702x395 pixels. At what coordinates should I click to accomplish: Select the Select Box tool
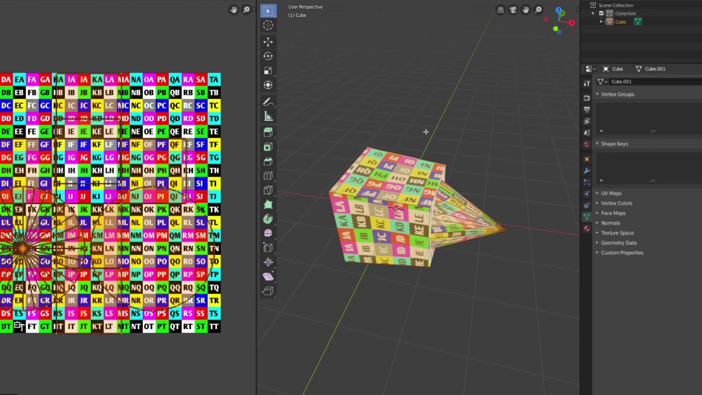pyautogui.click(x=268, y=10)
